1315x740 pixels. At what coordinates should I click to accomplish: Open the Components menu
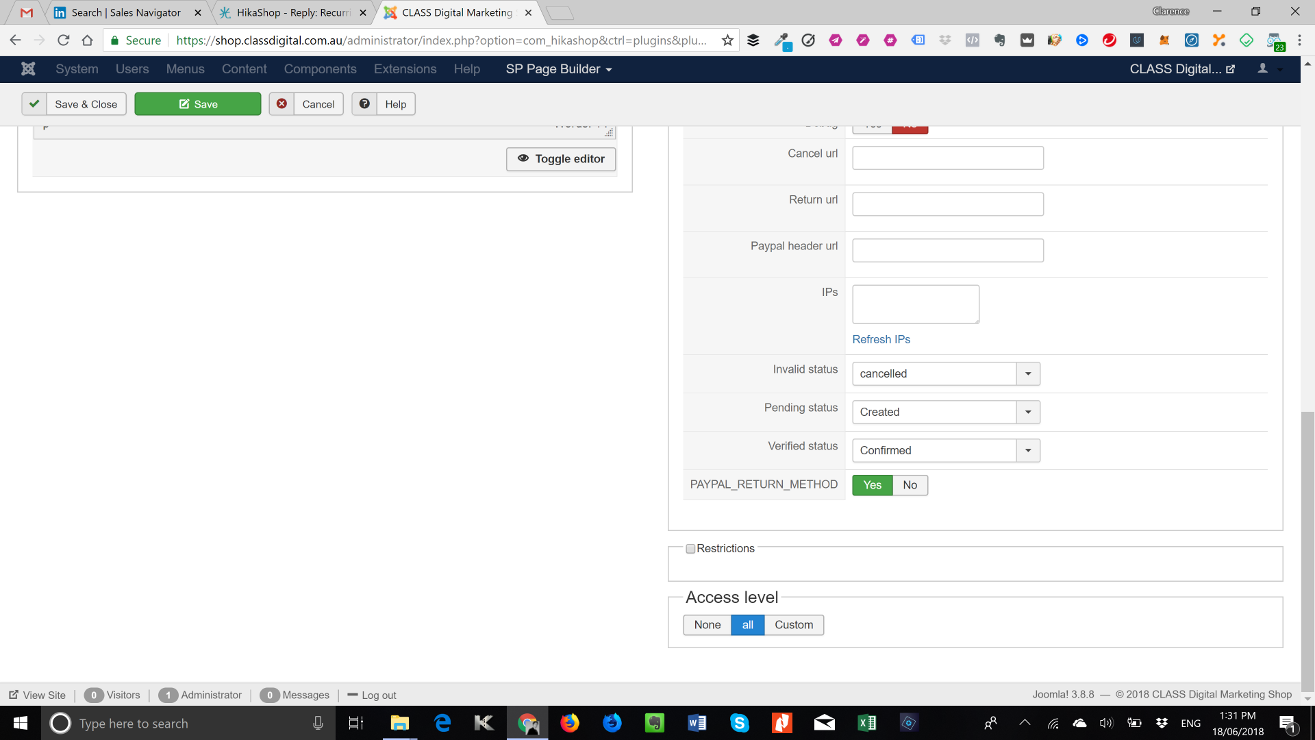coord(320,69)
